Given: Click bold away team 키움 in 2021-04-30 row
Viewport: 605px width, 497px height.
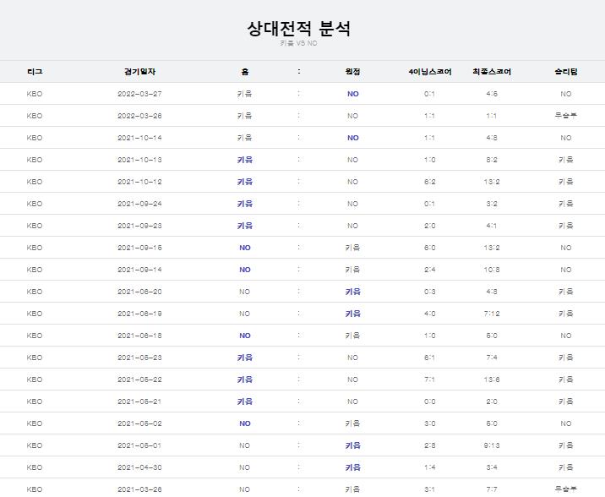Looking at the screenshot, I should 352,467.
